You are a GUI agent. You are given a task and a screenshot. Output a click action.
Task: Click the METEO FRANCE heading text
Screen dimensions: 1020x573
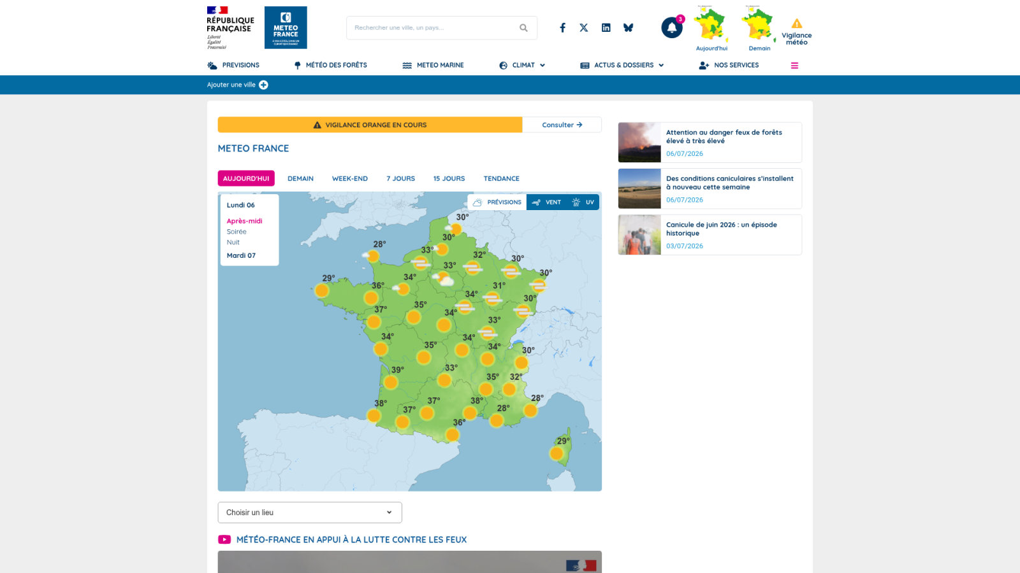(x=253, y=148)
